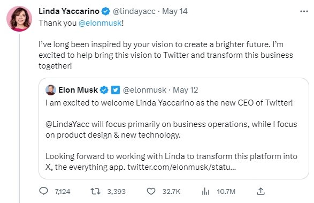Click the Linda Yaccarino display name
This screenshot has width=314, height=203.
(69, 11)
